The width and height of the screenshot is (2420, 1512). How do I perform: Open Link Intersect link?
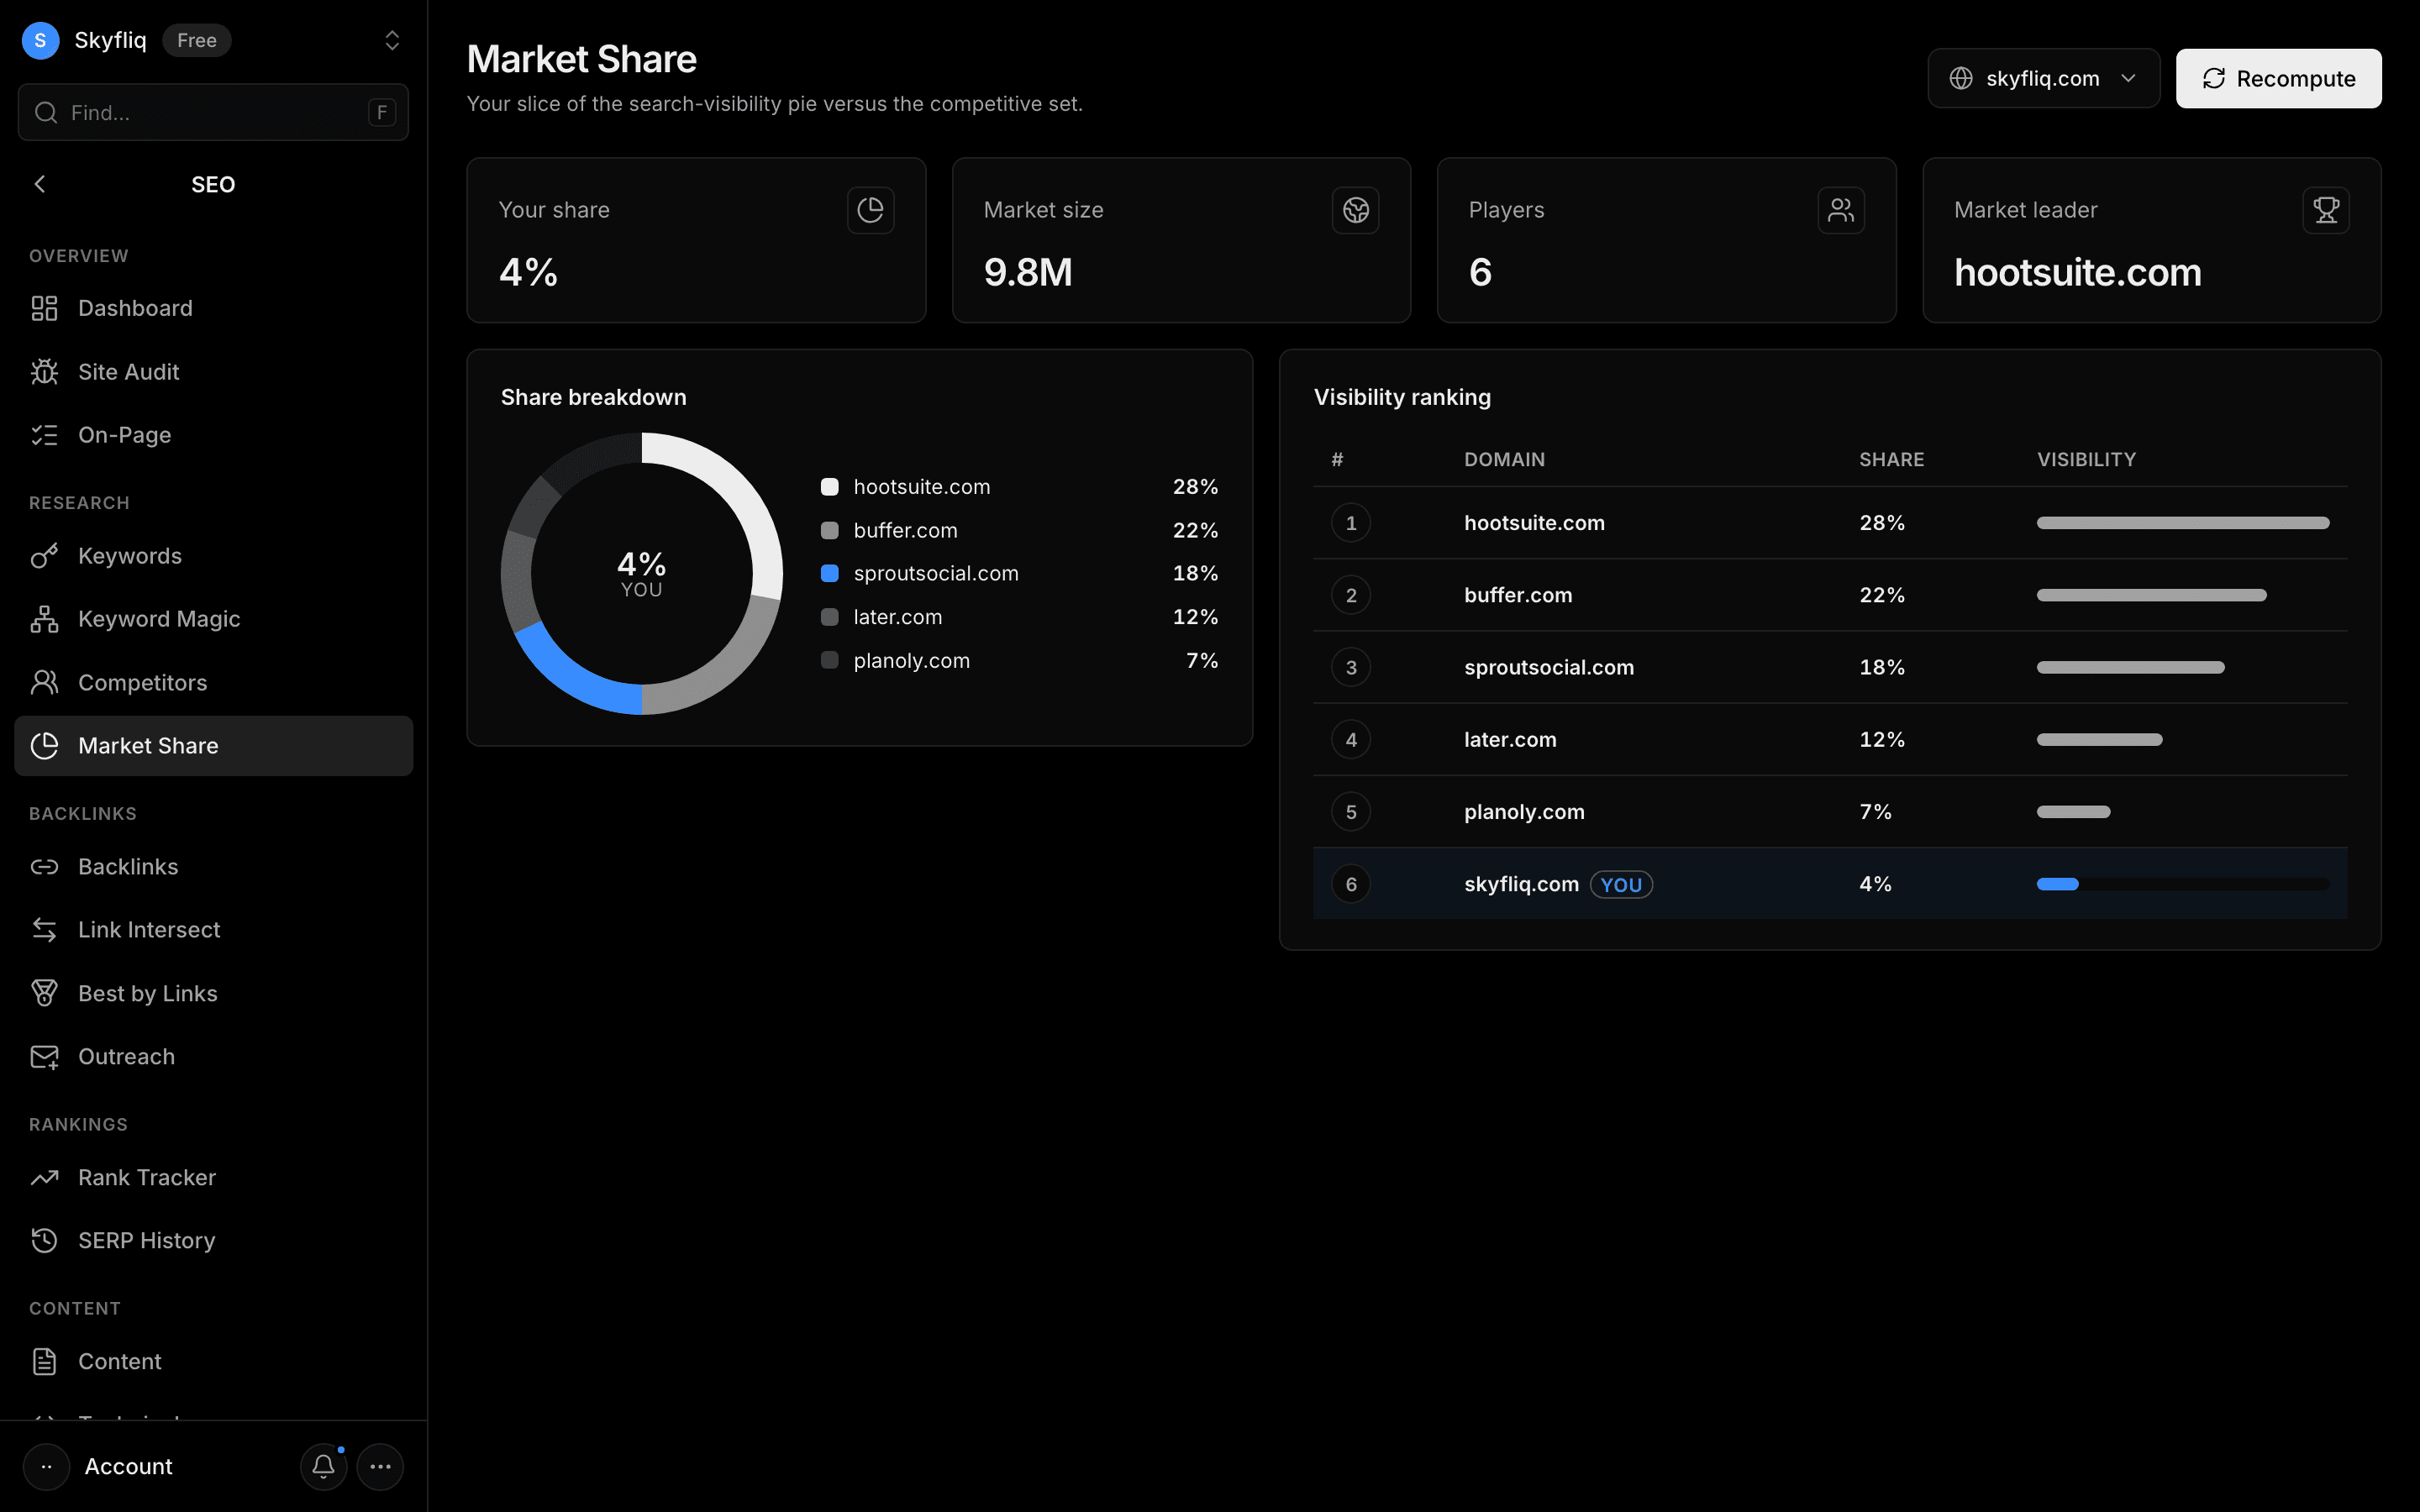point(213,930)
